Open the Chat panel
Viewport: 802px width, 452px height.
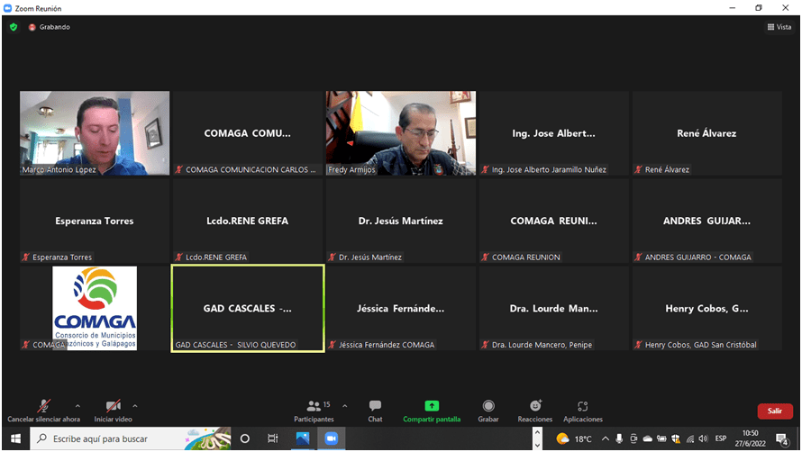pos(375,411)
